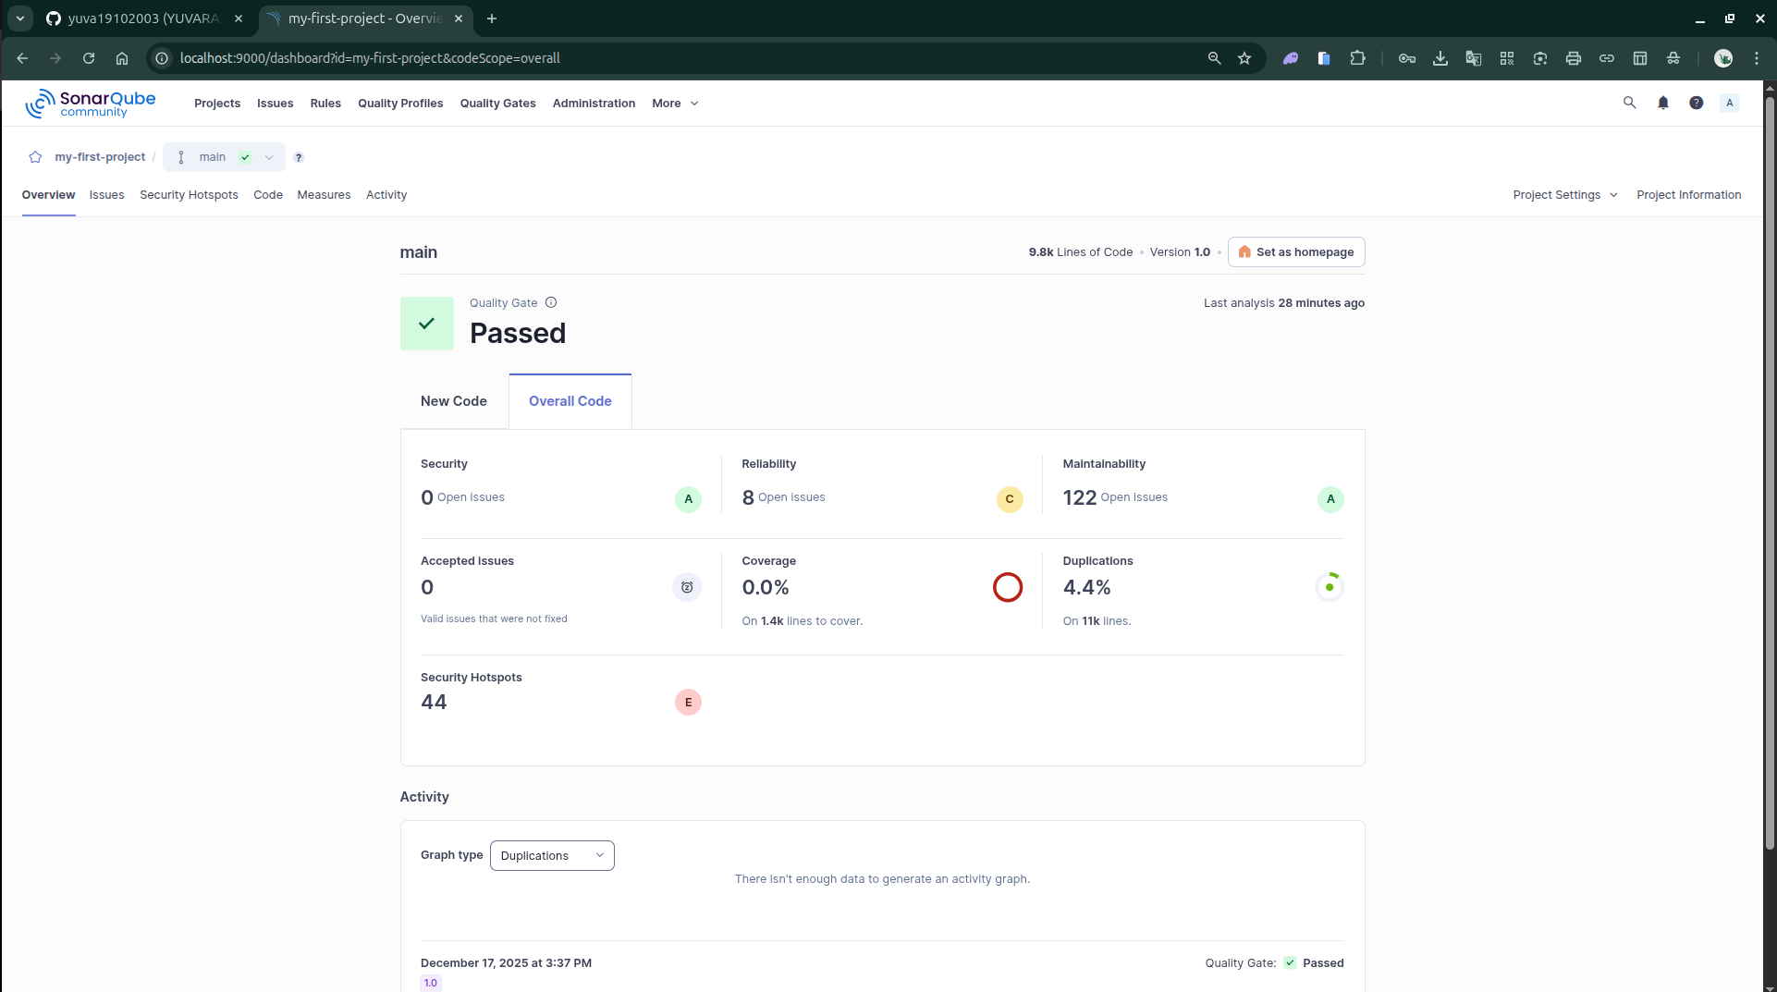Screen dimensions: 1777x992
Task: Open SonarQube global search
Action: (x=1630, y=103)
